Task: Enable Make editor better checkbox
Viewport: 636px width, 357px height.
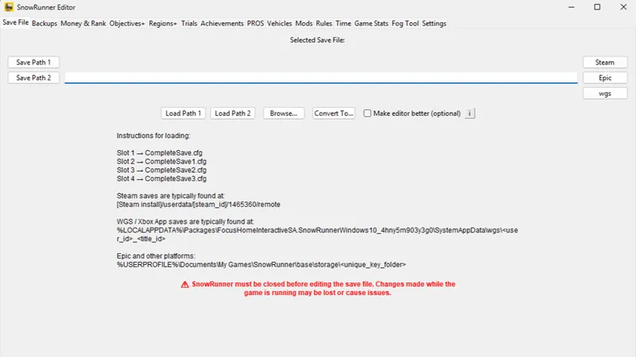Action: click(367, 113)
